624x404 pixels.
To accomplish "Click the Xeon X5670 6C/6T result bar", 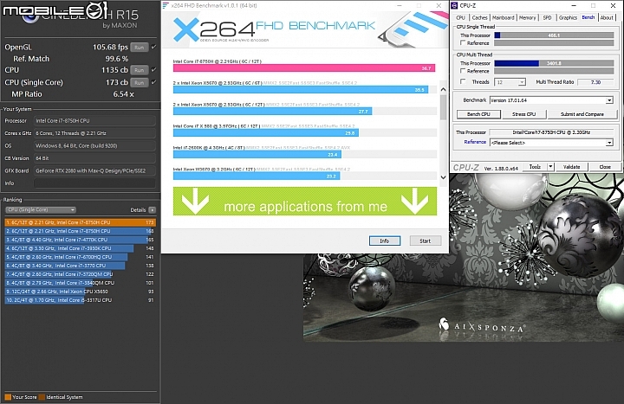I will [x=301, y=90].
